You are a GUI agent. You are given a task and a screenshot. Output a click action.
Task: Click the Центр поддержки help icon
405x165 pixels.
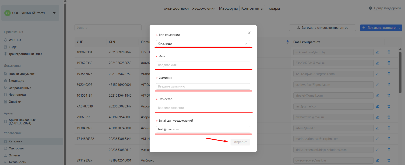coord(370,8)
